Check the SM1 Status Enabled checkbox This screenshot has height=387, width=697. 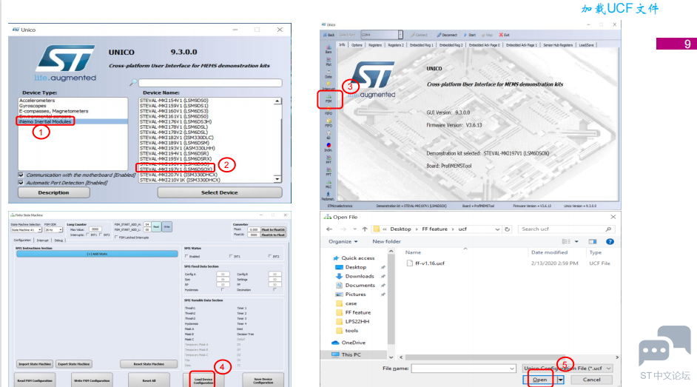coord(186,256)
